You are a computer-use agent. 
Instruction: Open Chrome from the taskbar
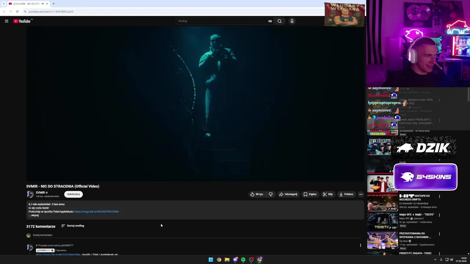[x=219, y=260]
